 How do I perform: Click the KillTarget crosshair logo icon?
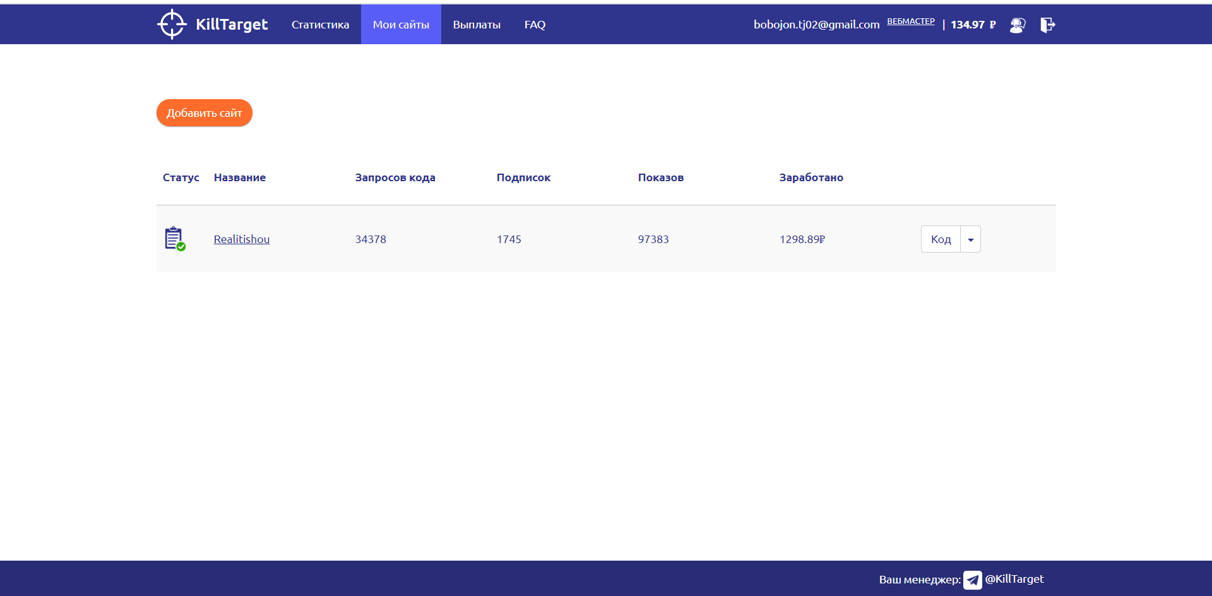(x=172, y=25)
